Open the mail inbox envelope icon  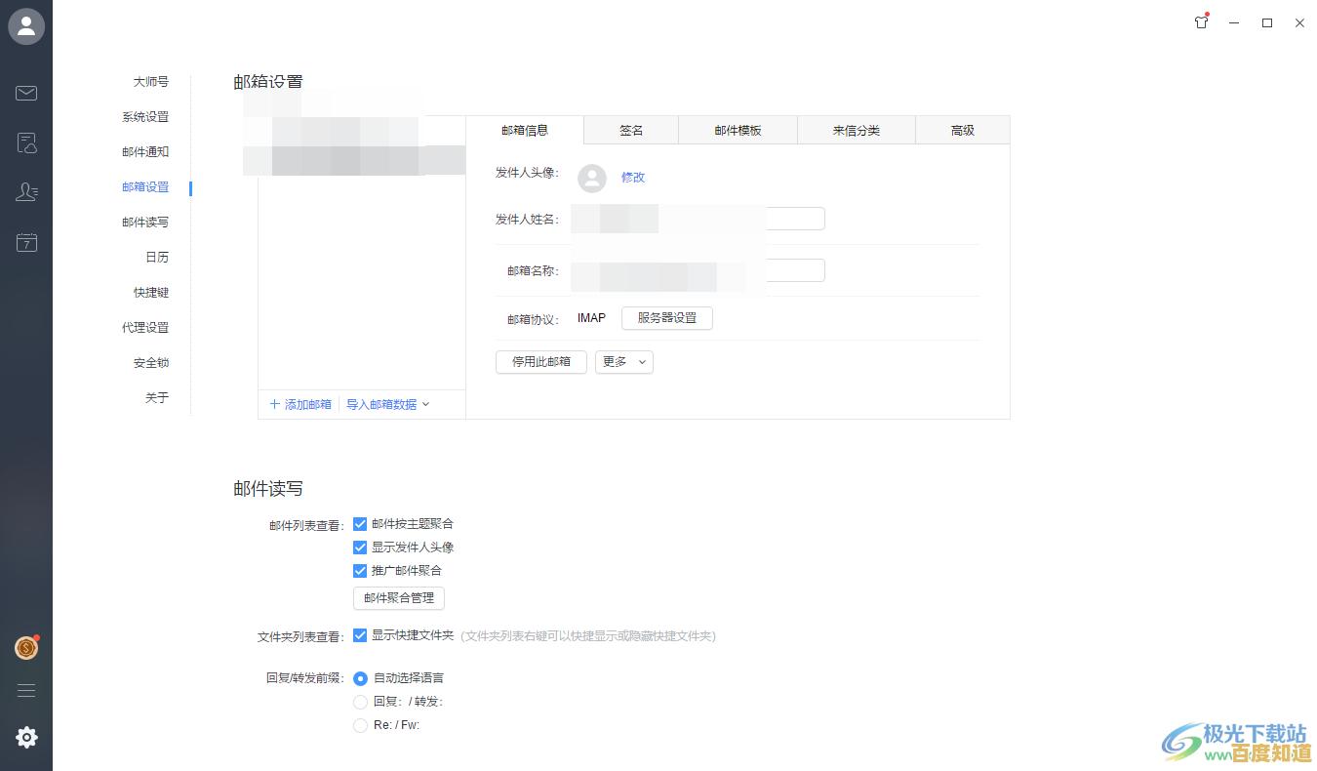(26, 93)
